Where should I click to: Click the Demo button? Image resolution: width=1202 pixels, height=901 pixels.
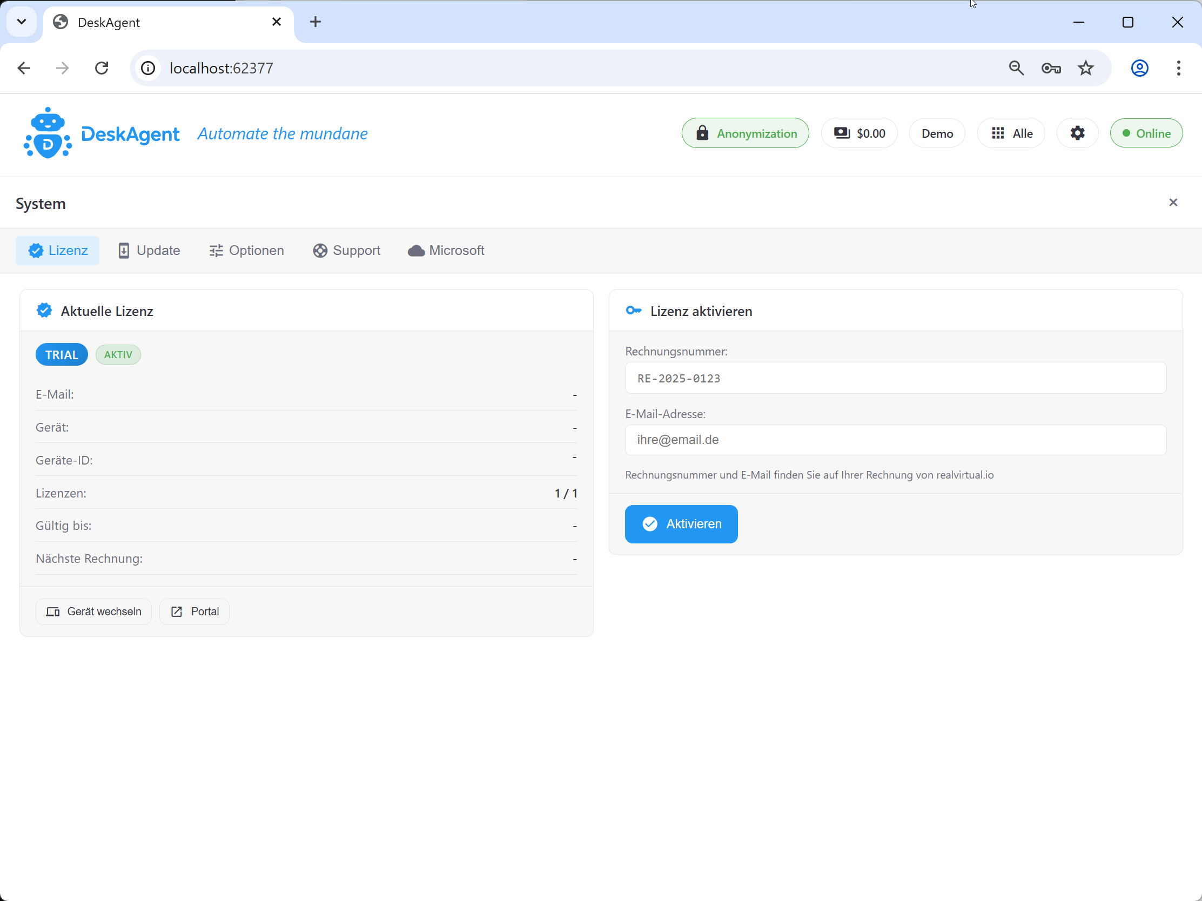click(937, 133)
